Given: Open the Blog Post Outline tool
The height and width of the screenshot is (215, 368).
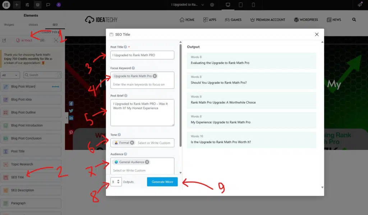Looking at the screenshot, I should (31, 113).
